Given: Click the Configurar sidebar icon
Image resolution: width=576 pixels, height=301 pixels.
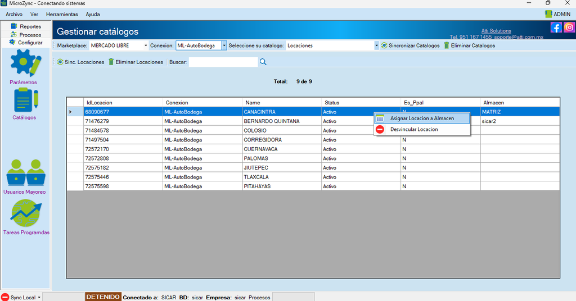Looking at the screenshot, I should (12, 42).
